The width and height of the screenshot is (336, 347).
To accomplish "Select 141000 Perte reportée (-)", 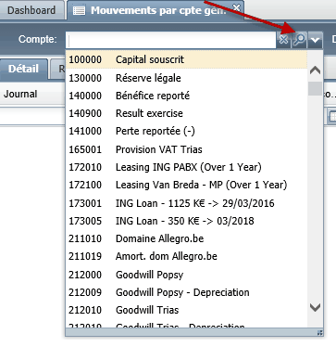I will (x=186, y=131).
